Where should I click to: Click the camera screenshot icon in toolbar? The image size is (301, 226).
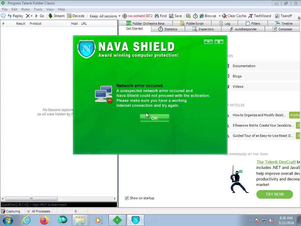(x=188, y=16)
